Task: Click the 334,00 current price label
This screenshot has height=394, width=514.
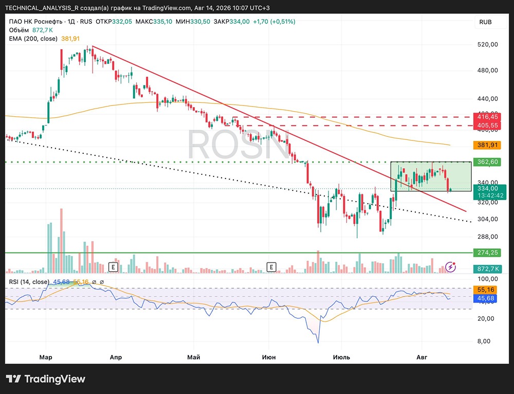Action: [487, 189]
